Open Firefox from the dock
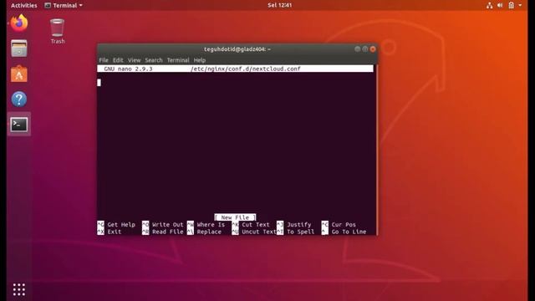 coord(19,23)
